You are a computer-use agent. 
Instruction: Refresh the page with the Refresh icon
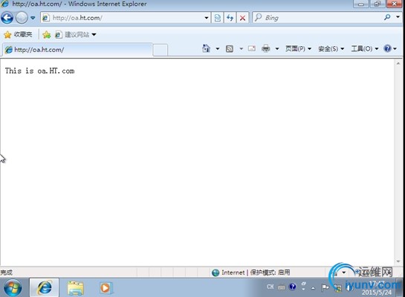[230, 18]
